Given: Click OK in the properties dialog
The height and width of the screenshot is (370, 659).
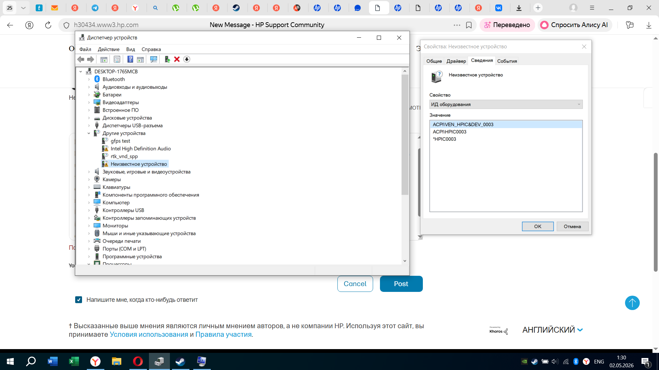Looking at the screenshot, I should pyautogui.click(x=537, y=226).
